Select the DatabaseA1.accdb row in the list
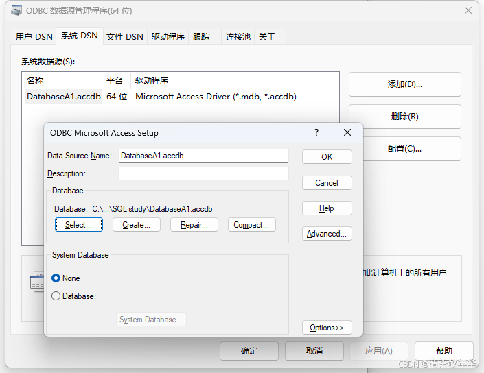Viewport: 484px width, 373px height. tap(181, 97)
